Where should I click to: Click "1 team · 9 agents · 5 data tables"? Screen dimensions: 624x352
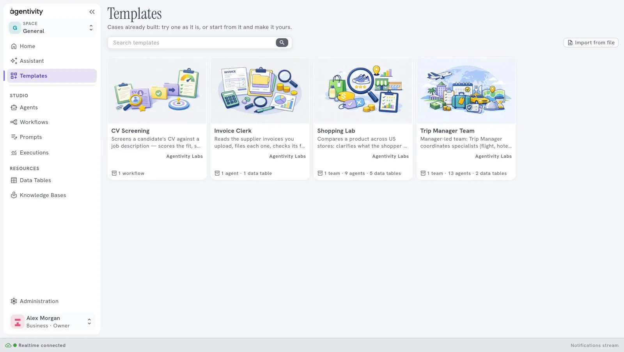[x=362, y=173]
